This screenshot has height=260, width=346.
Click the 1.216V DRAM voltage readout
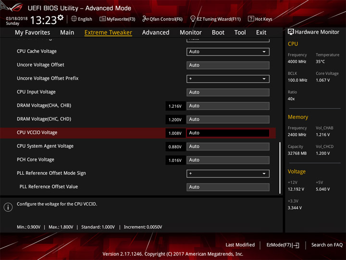point(175,106)
